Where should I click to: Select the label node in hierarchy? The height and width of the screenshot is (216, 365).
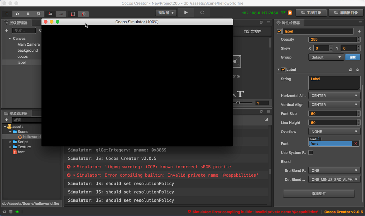(x=21, y=62)
